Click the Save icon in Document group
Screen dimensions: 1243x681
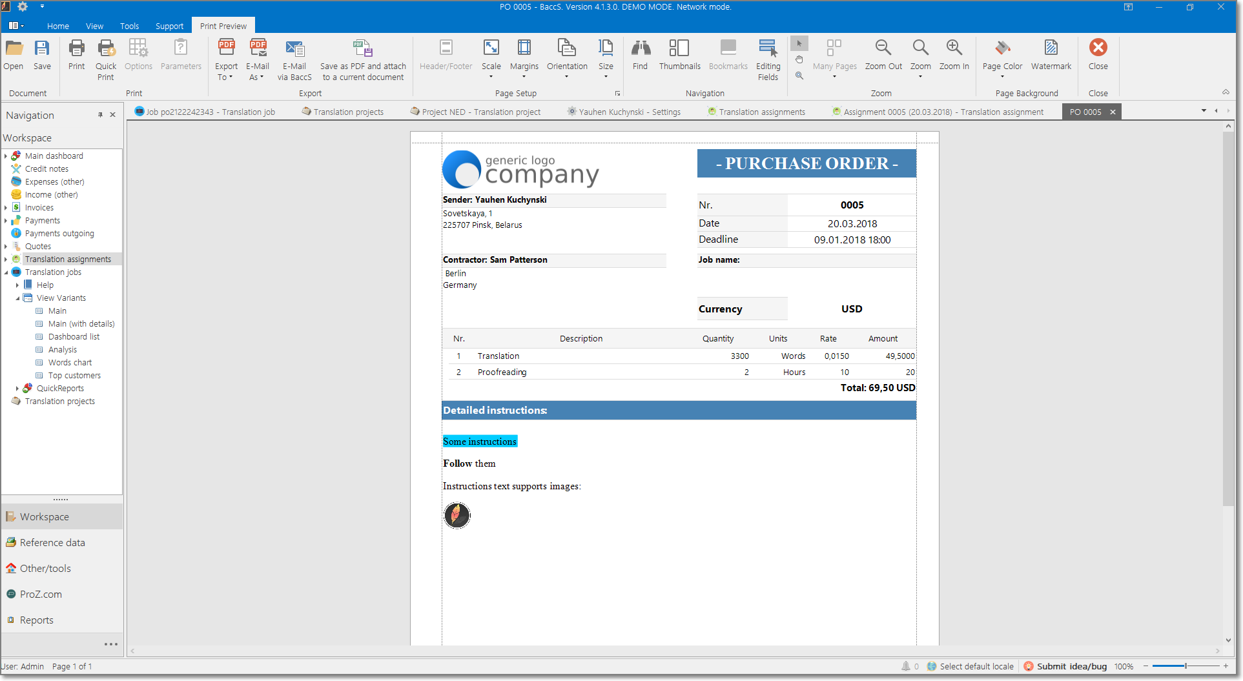pos(42,54)
